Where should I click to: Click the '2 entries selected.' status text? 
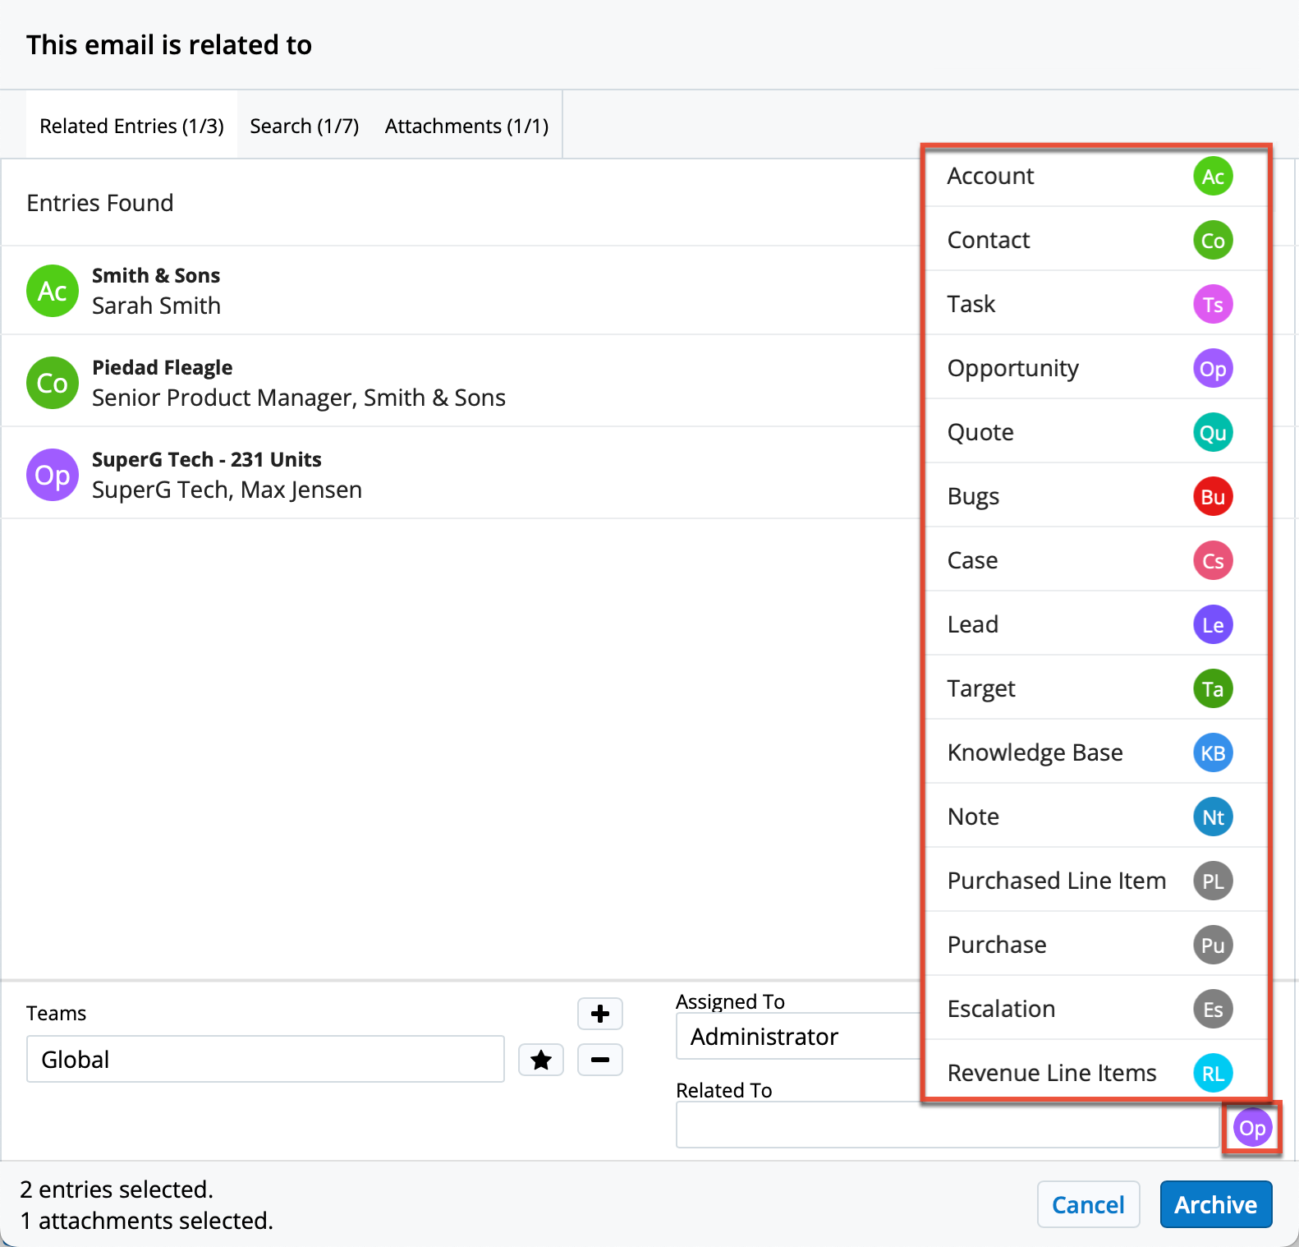pyautogui.click(x=117, y=1189)
